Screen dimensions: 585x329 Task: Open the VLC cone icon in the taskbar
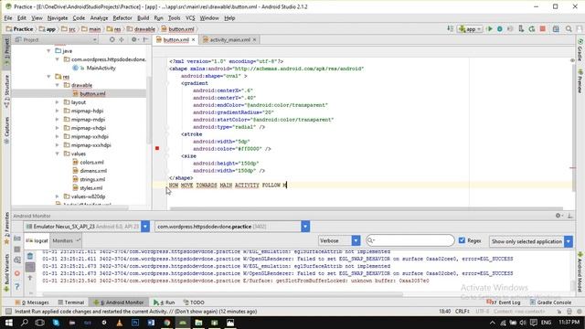pos(120,323)
